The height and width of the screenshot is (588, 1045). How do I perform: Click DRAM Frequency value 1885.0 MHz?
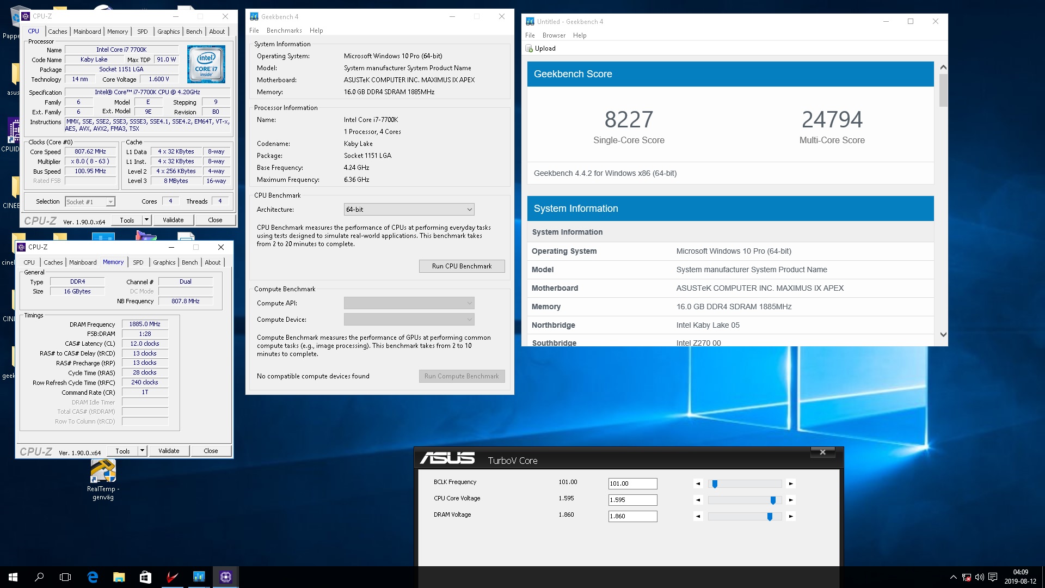[145, 324]
